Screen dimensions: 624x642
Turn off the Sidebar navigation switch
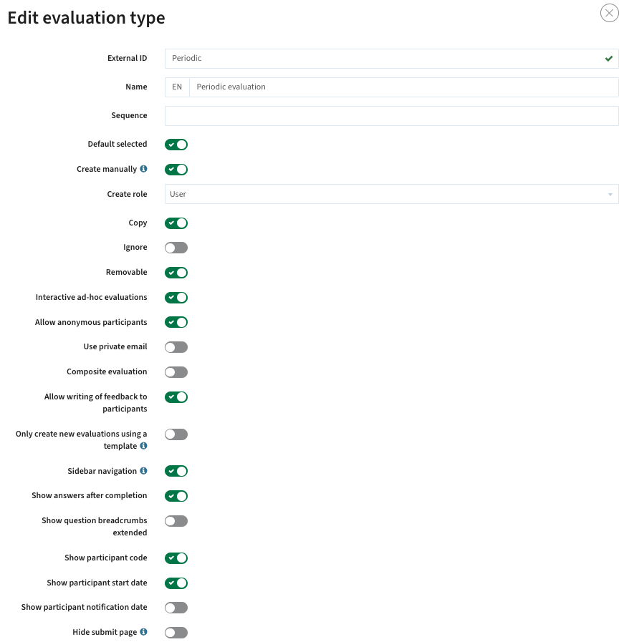coord(176,471)
